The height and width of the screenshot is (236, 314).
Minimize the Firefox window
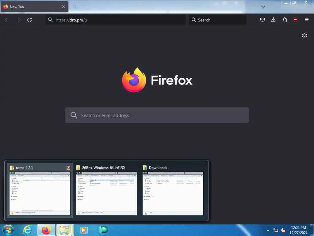pyautogui.click(x=286, y=3)
